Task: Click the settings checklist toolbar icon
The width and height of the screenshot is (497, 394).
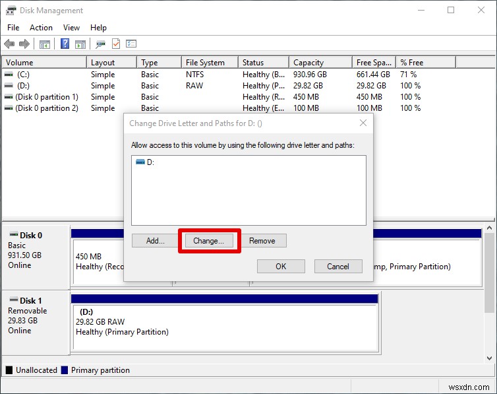Action: tap(131, 44)
